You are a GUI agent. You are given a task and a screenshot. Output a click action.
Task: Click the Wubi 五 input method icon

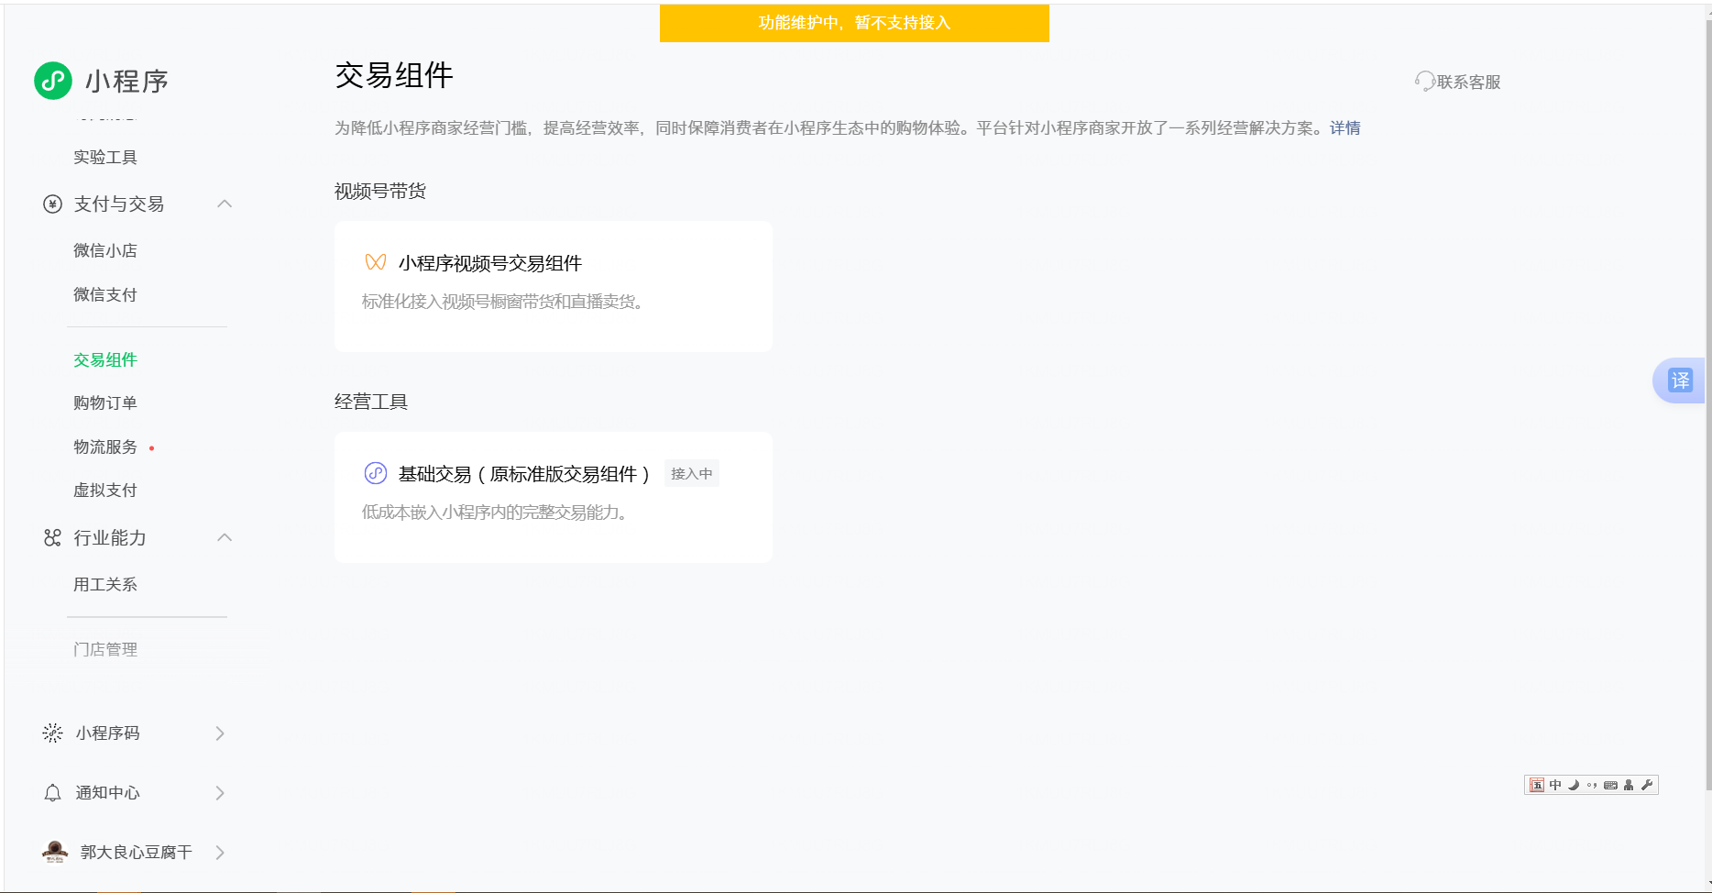click(1537, 785)
